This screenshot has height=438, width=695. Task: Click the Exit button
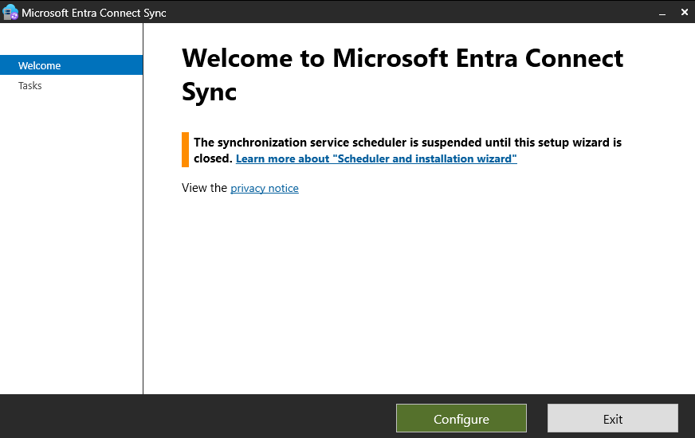[613, 418]
